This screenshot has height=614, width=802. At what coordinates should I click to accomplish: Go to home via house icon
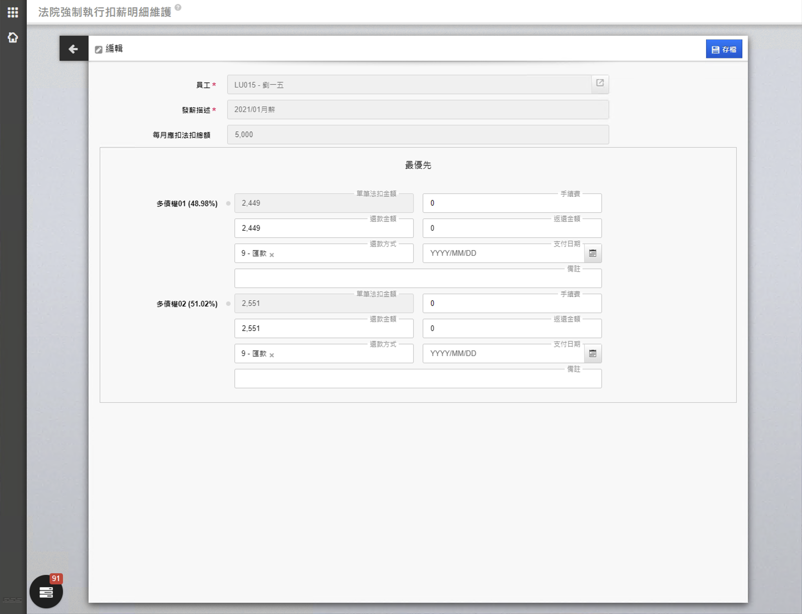click(x=13, y=37)
